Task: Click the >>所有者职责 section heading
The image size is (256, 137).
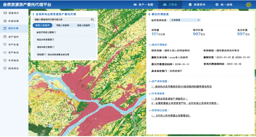Action: coord(158,94)
